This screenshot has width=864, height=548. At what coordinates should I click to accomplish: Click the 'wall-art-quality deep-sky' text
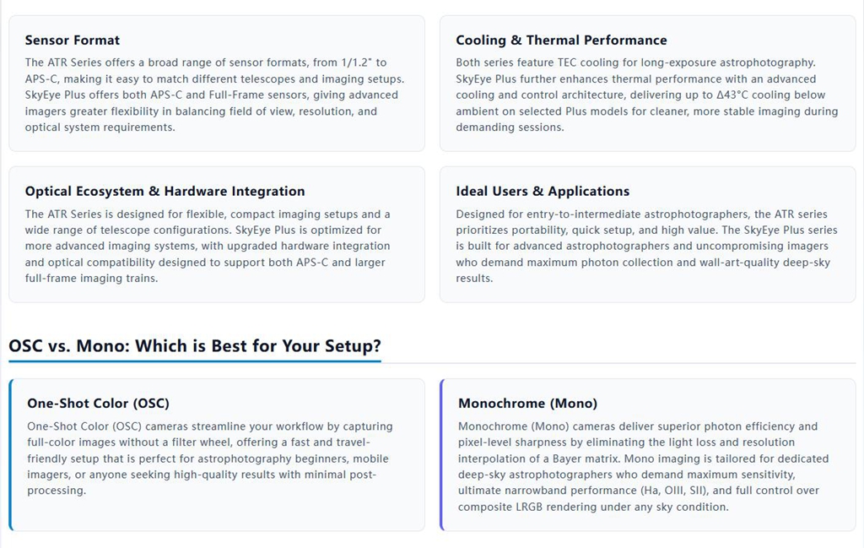click(x=764, y=263)
